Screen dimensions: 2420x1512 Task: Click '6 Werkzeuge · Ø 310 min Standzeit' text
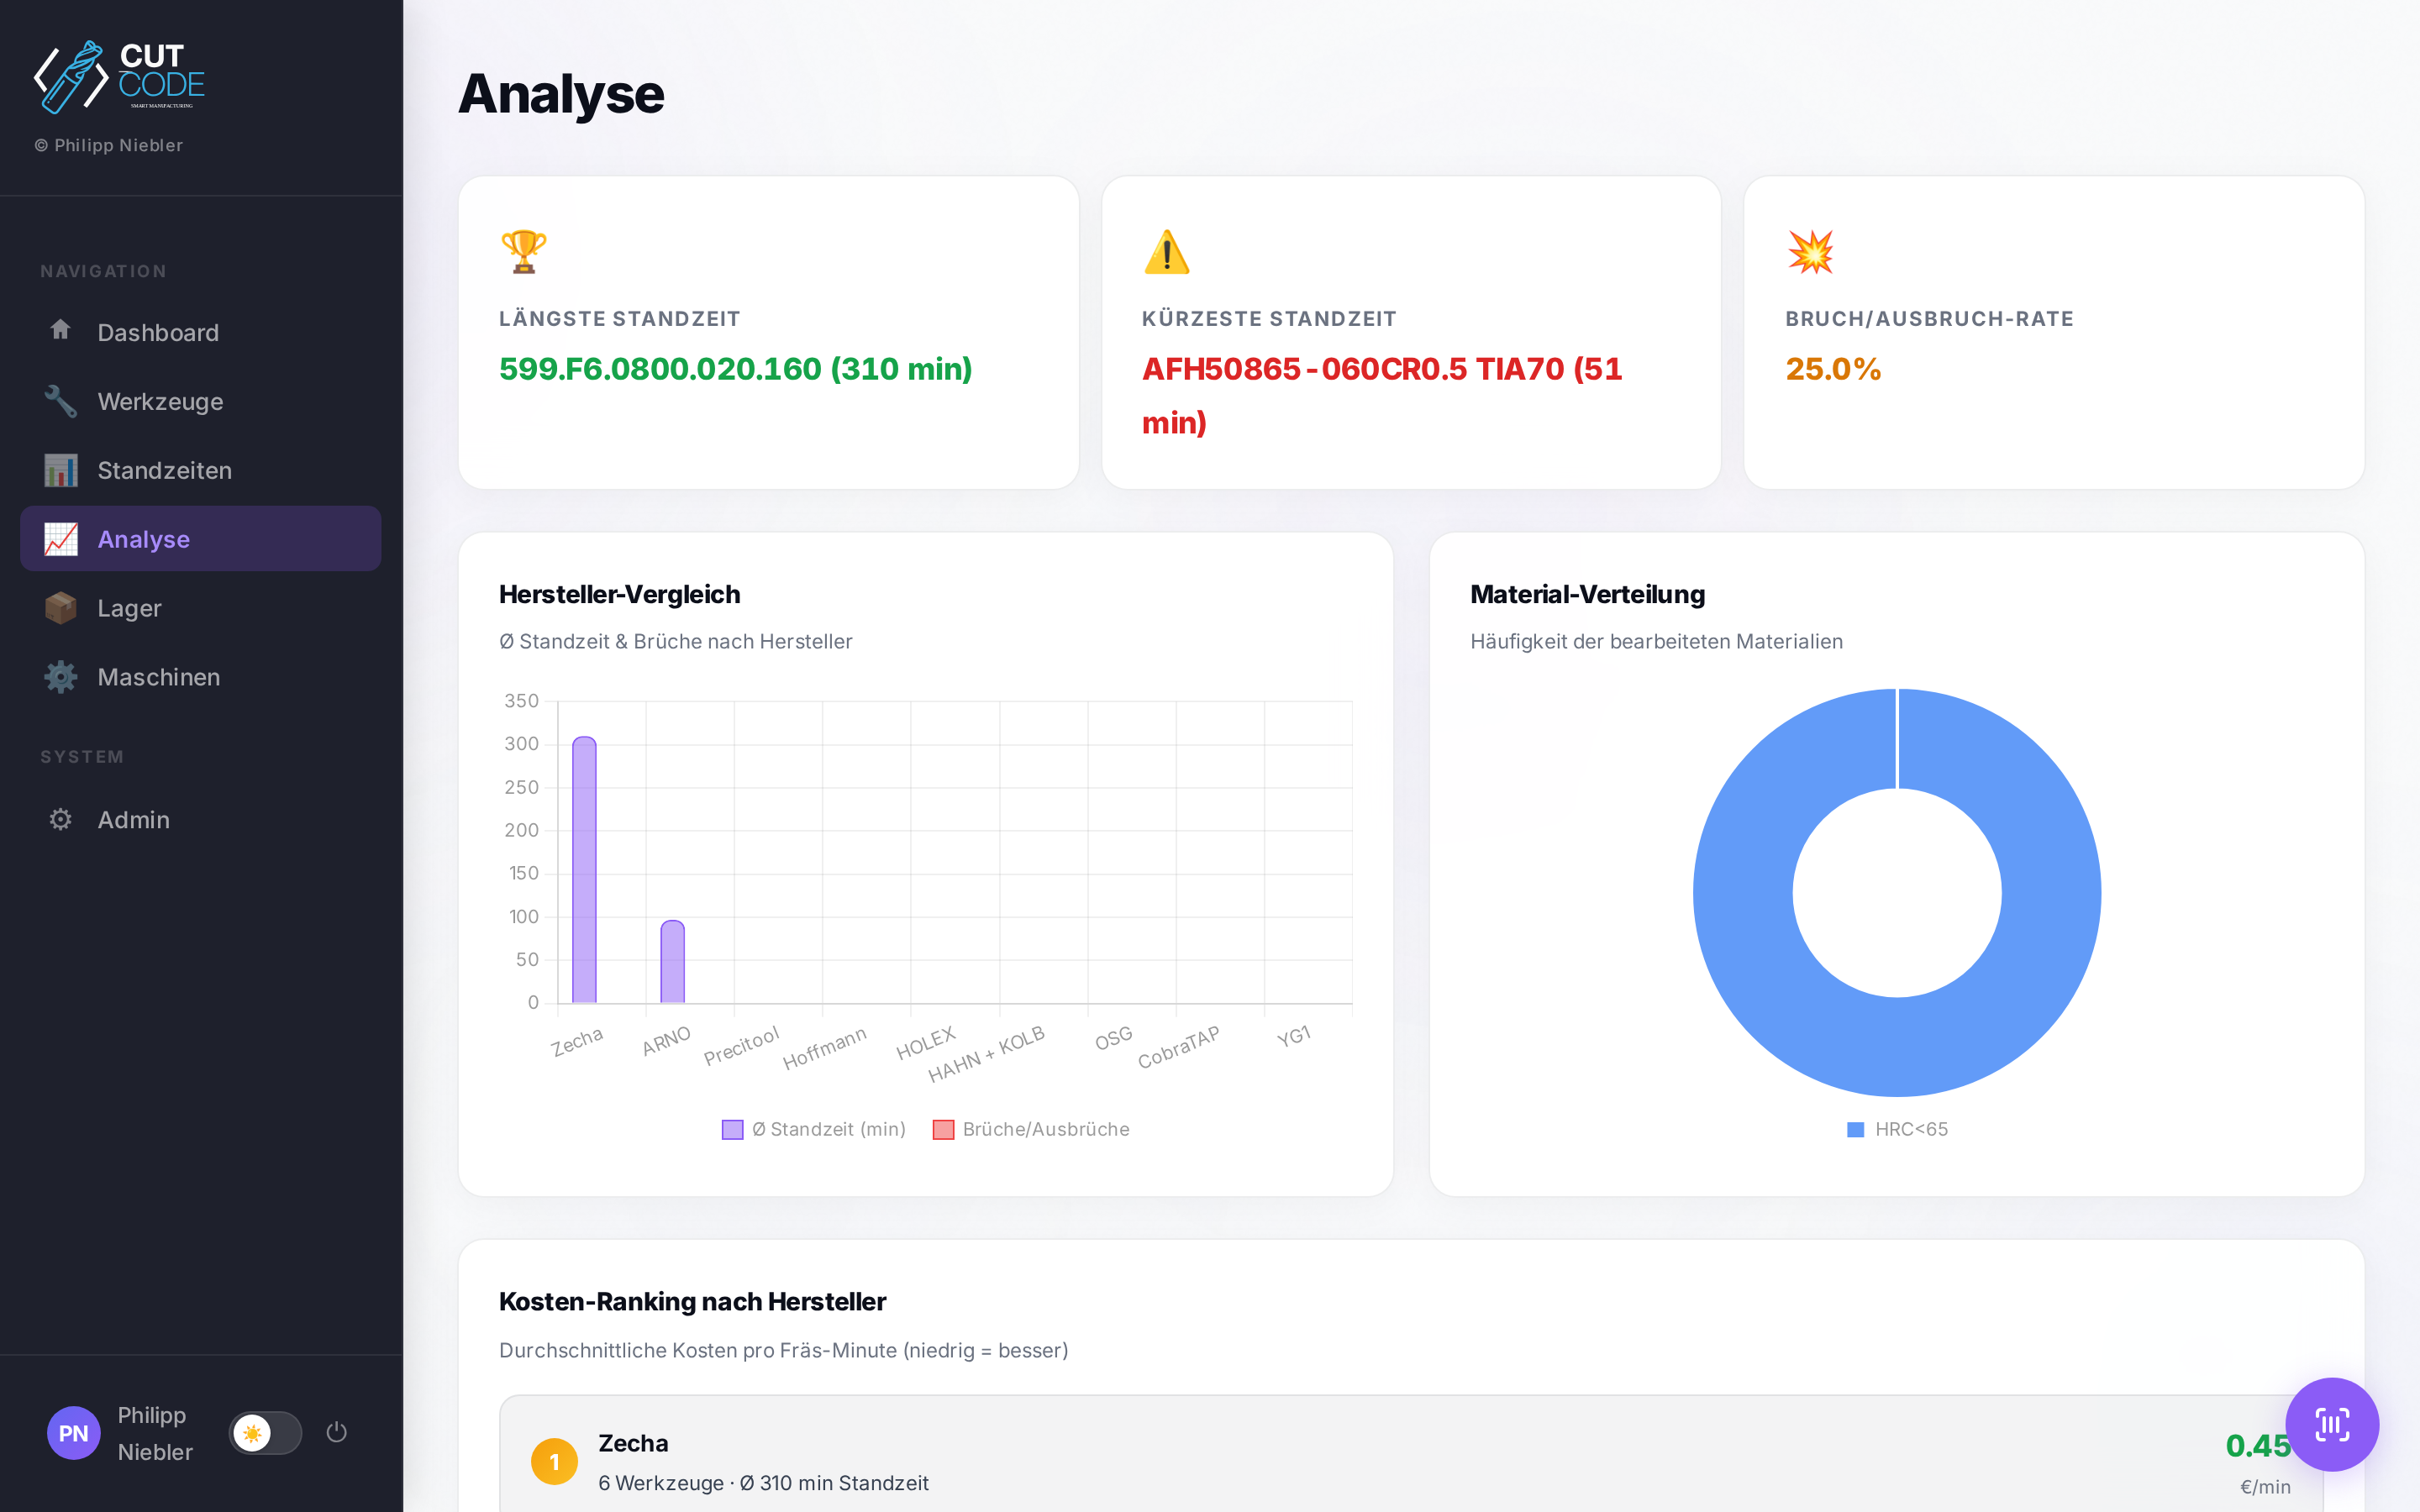click(763, 1483)
